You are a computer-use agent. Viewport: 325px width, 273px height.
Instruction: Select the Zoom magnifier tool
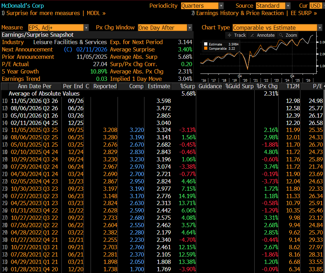point(288,35)
